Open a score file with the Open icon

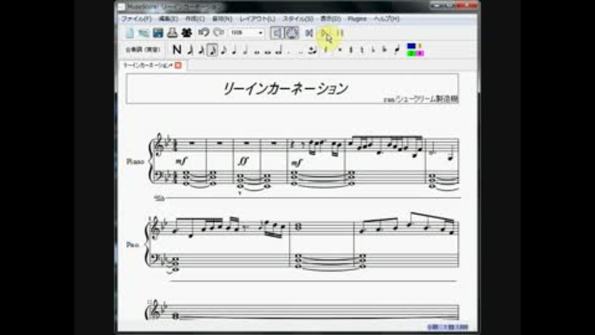click(x=143, y=33)
